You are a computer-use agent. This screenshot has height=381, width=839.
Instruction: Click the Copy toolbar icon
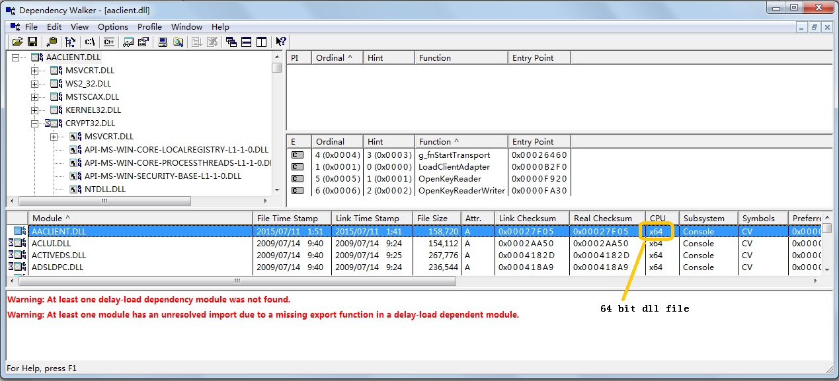pyautogui.click(x=52, y=42)
